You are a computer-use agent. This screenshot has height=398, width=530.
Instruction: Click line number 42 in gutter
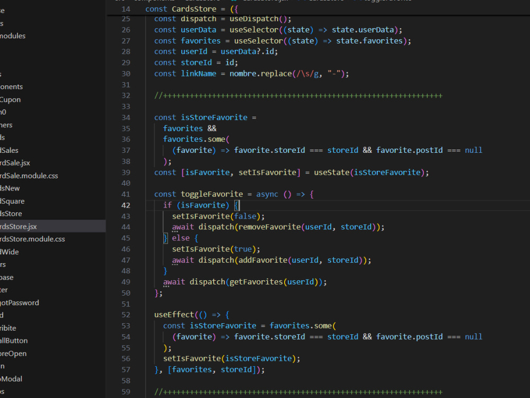[126, 205]
